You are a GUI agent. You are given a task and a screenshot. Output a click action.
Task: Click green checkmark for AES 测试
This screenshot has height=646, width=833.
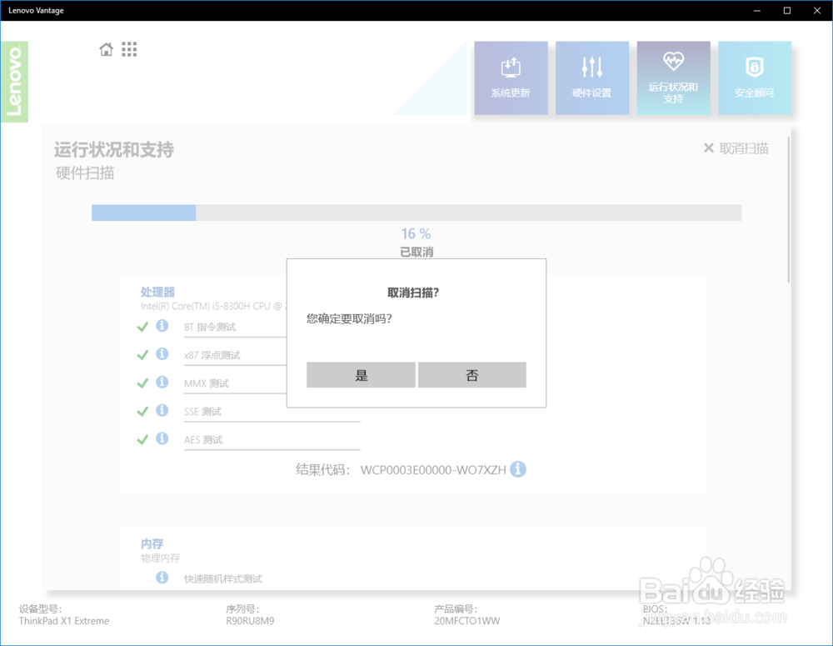[142, 439]
